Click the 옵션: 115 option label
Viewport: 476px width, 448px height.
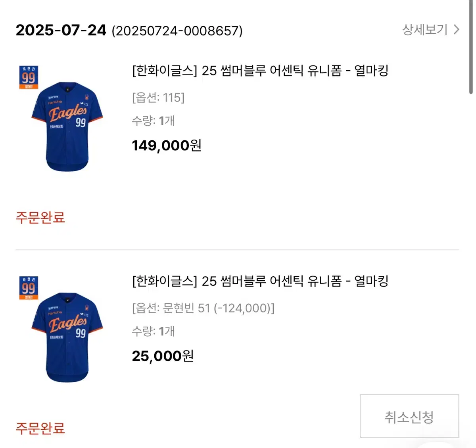158,98
